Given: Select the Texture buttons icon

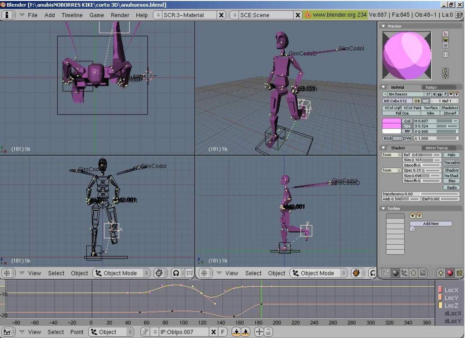Looking at the screenshot, I should coord(458,273).
